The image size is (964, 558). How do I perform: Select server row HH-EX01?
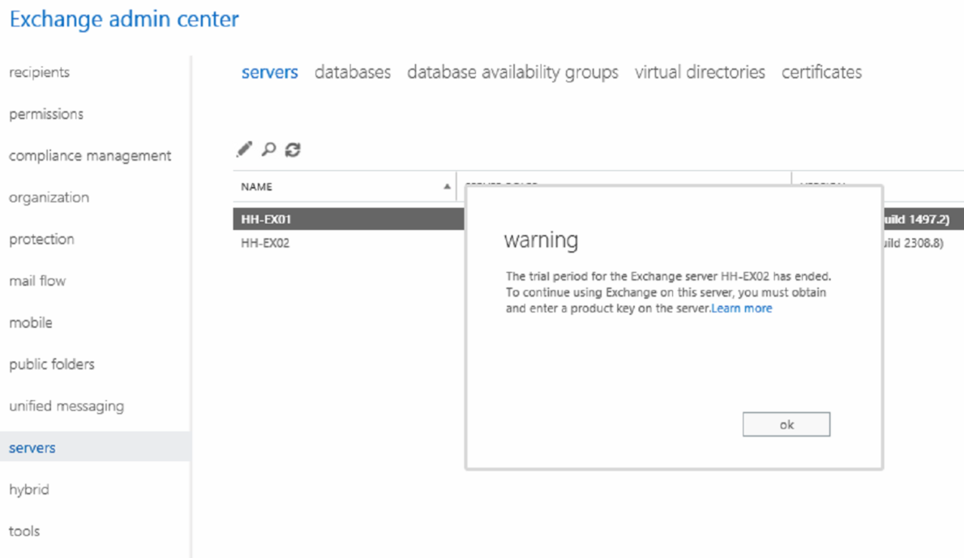coord(349,219)
